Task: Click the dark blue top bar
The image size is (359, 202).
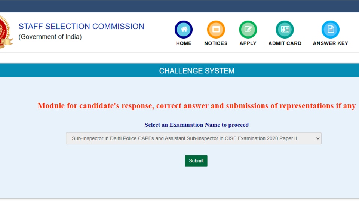Action: coord(179,6)
